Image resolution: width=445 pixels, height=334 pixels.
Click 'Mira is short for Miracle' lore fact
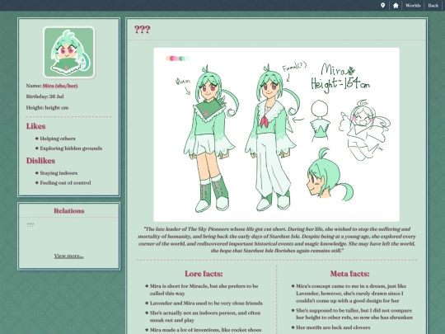tap(204, 289)
